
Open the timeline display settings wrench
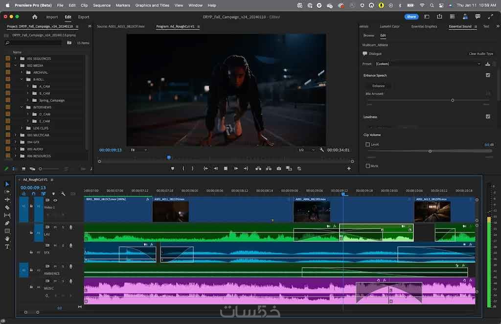pyautogui.click(x=63, y=194)
